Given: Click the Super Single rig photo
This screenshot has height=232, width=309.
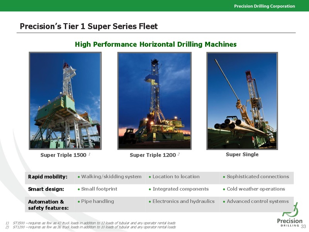Looking at the screenshot, I should click(x=242, y=101).
